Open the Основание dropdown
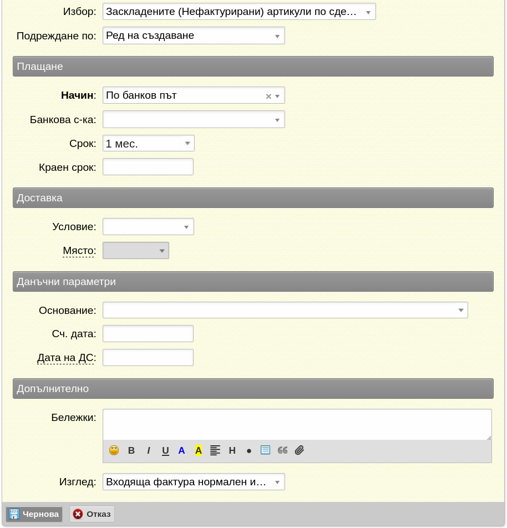The width and height of the screenshot is (507, 528). click(285, 310)
